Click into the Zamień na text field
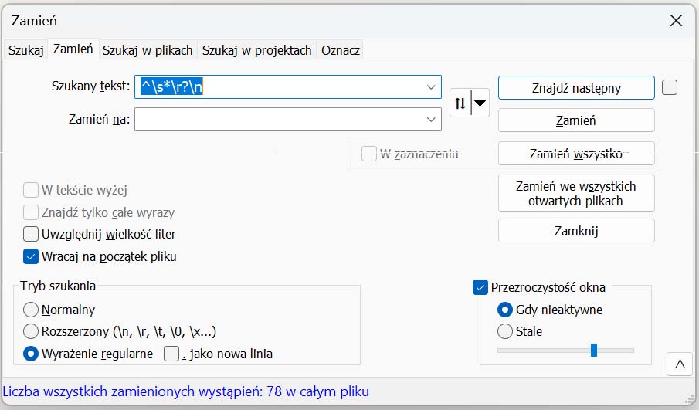 (278, 120)
